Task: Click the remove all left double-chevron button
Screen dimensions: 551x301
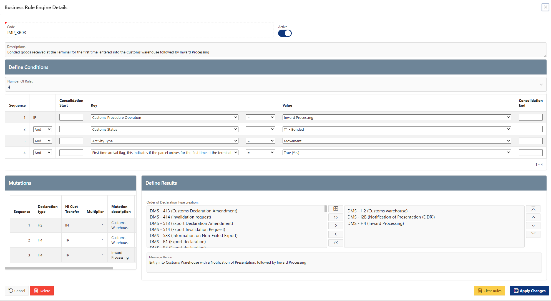Action: 336,243
